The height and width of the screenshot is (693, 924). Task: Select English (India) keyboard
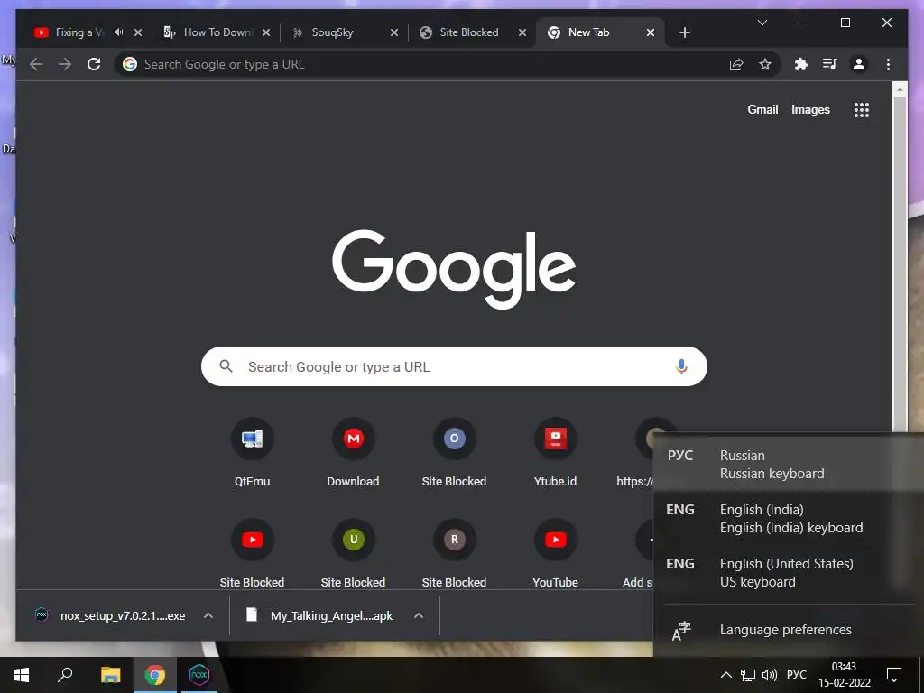point(788,519)
